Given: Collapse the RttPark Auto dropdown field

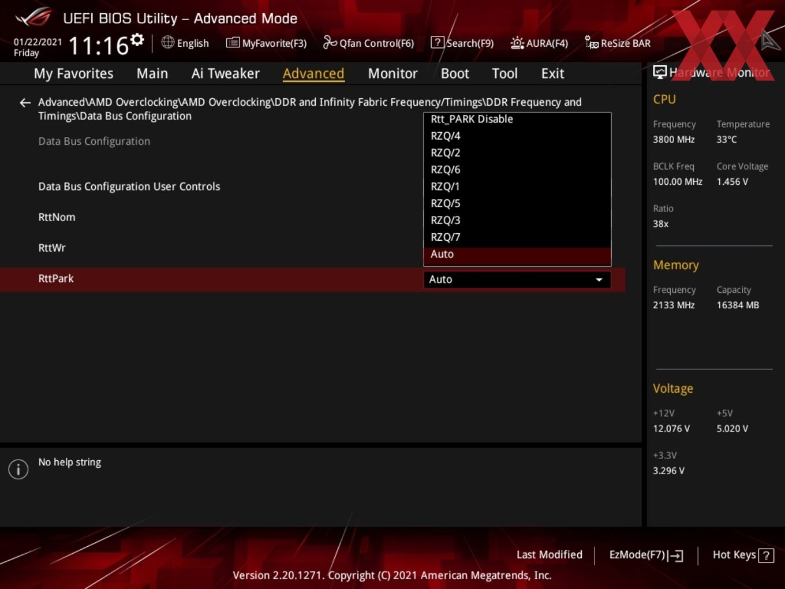Looking at the screenshot, I should 517,279.
